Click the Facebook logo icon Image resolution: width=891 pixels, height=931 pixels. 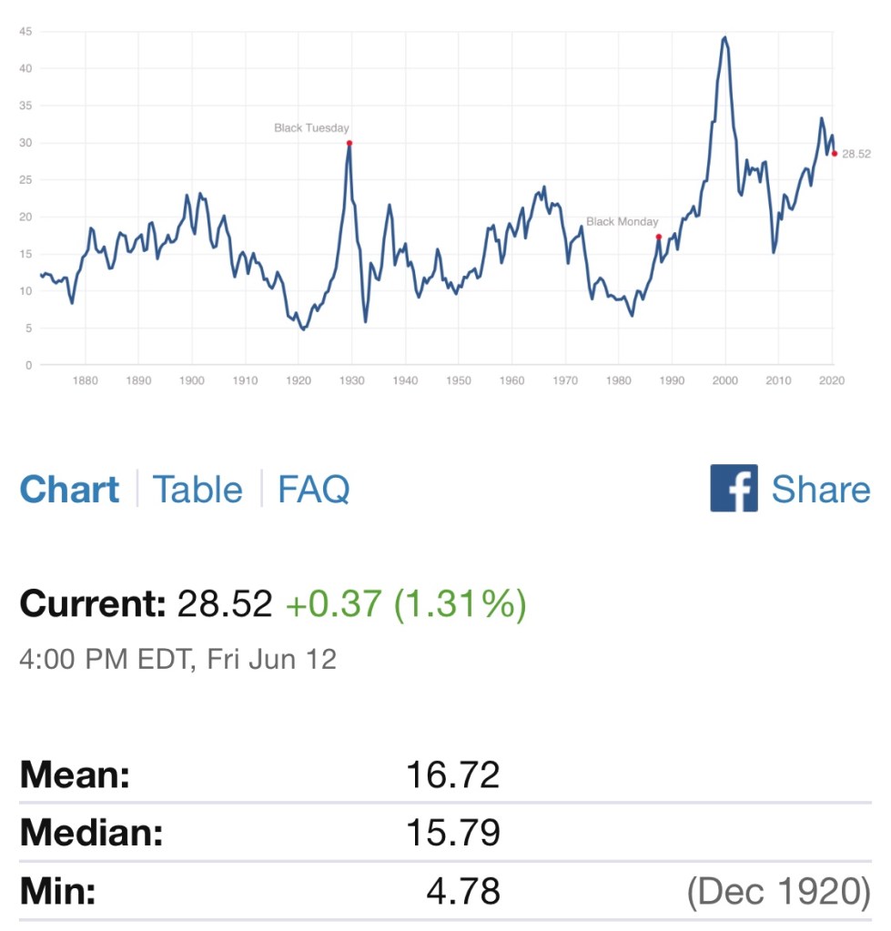point(734,489)
